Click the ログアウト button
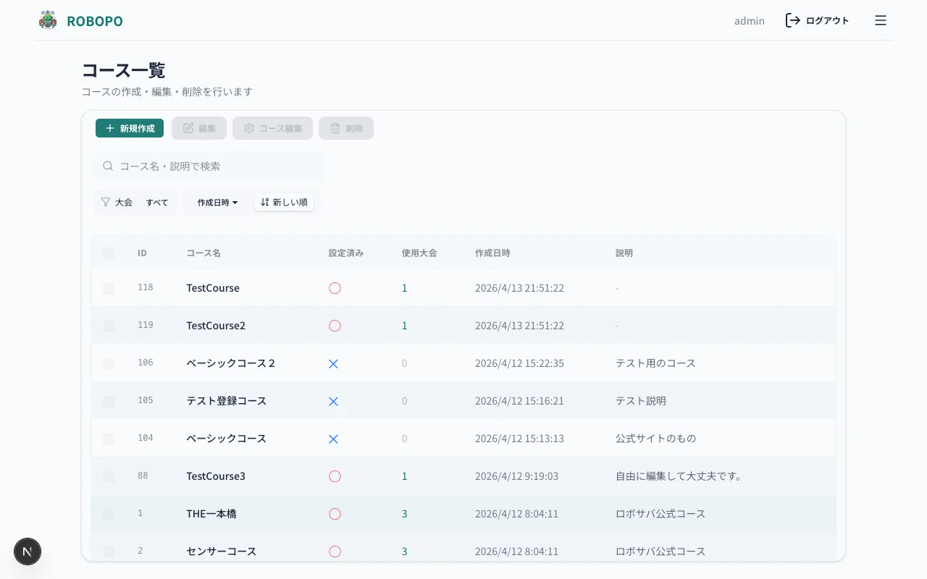 [x=818, y=20]
